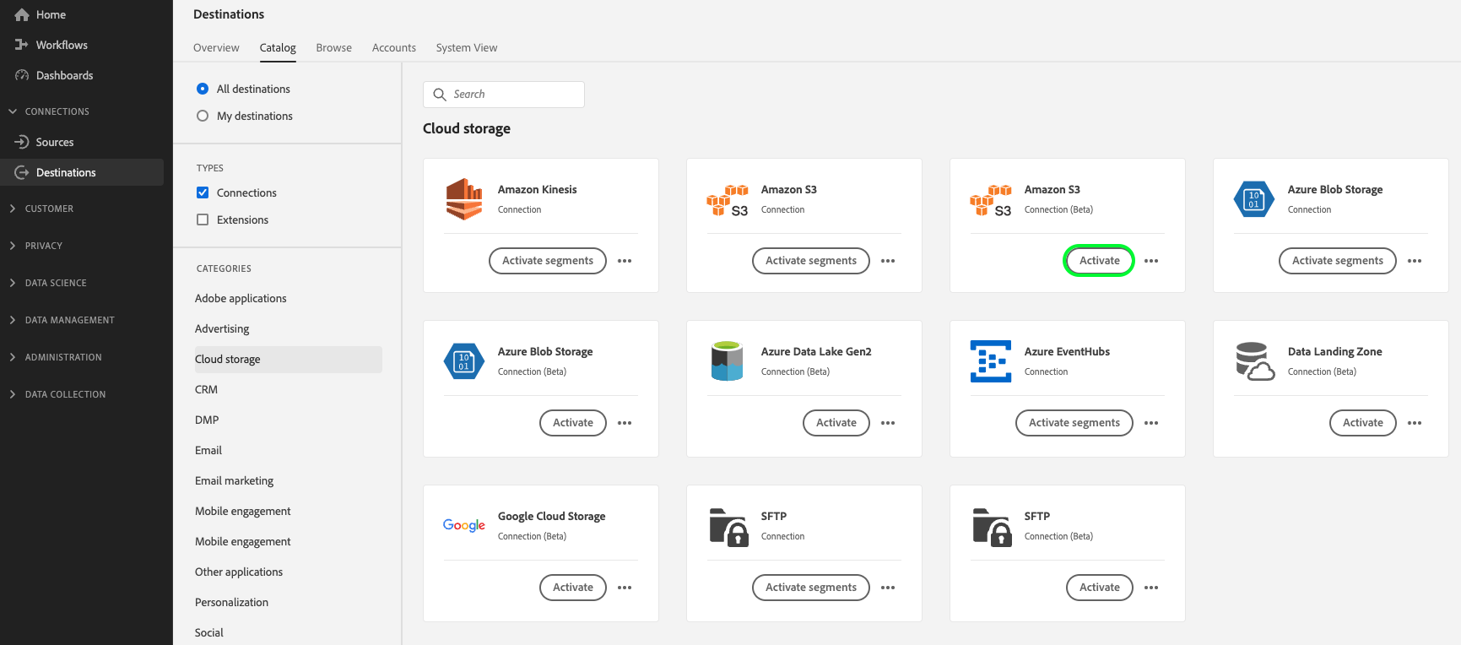The height and width of the screenshot is (645, 1461).
Task: Activate segments for Amazon Kinesis
Action: pyautogui.click(x=547, y=261)
